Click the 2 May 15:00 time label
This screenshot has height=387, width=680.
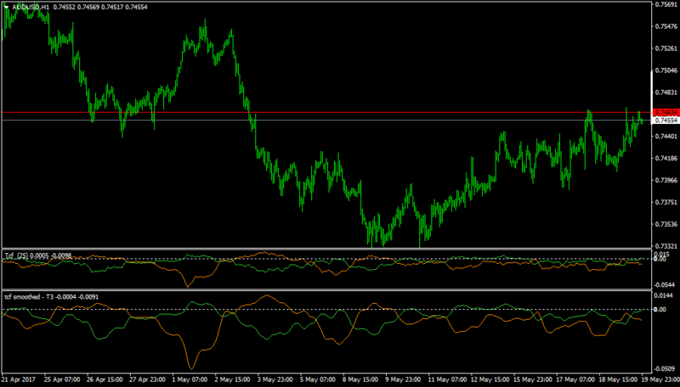233,379
